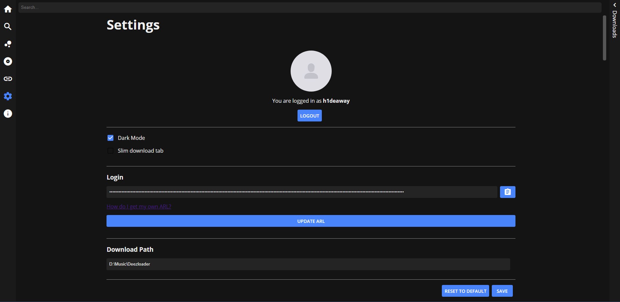This screenshot has height=302, width=620.
Task: Enable the Slim download tab checkbox
Action: 110,151
